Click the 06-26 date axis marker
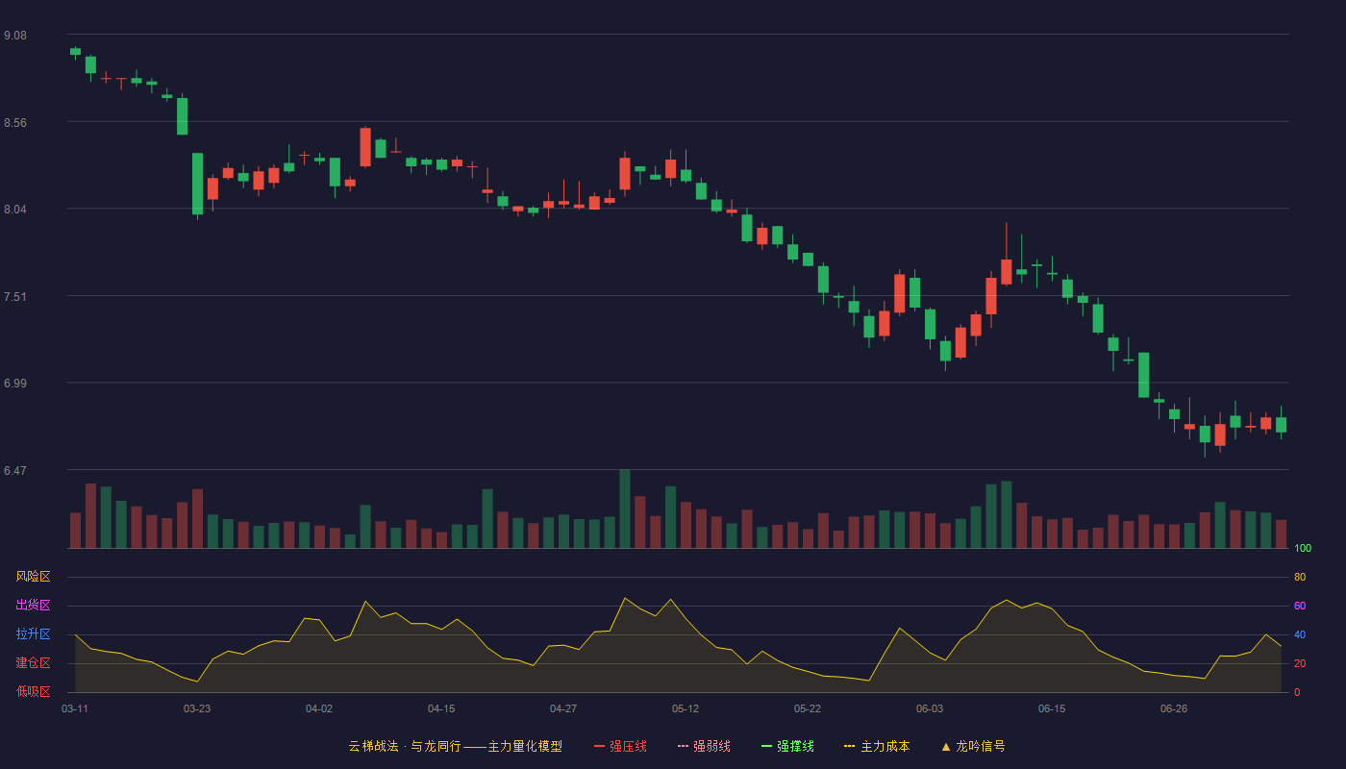Viewport: 1346px width, 769px height. pos(1174,708)
